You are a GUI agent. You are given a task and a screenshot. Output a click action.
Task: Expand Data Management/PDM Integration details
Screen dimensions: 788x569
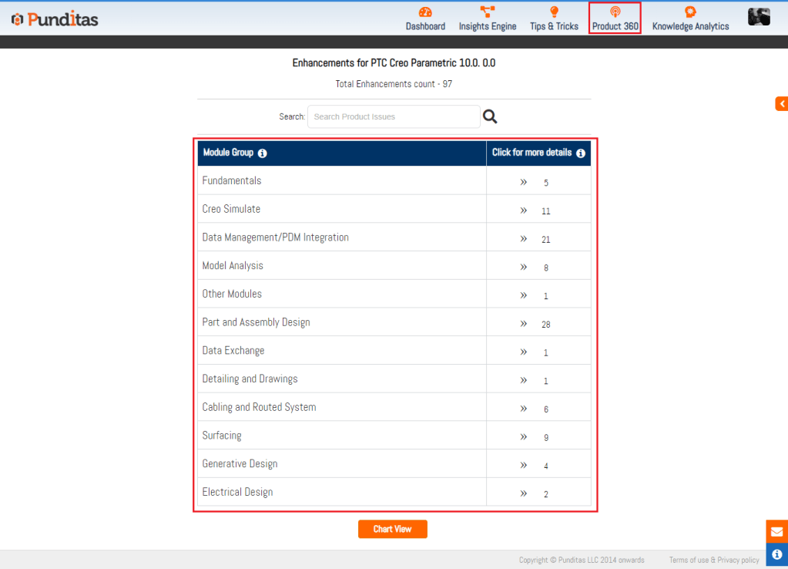point(524,238)
